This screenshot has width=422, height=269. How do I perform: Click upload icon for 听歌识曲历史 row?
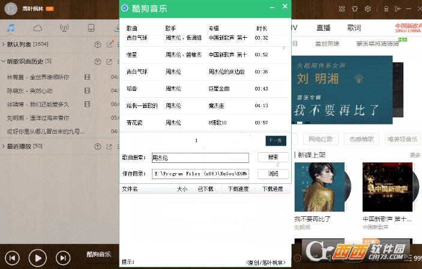98,62
